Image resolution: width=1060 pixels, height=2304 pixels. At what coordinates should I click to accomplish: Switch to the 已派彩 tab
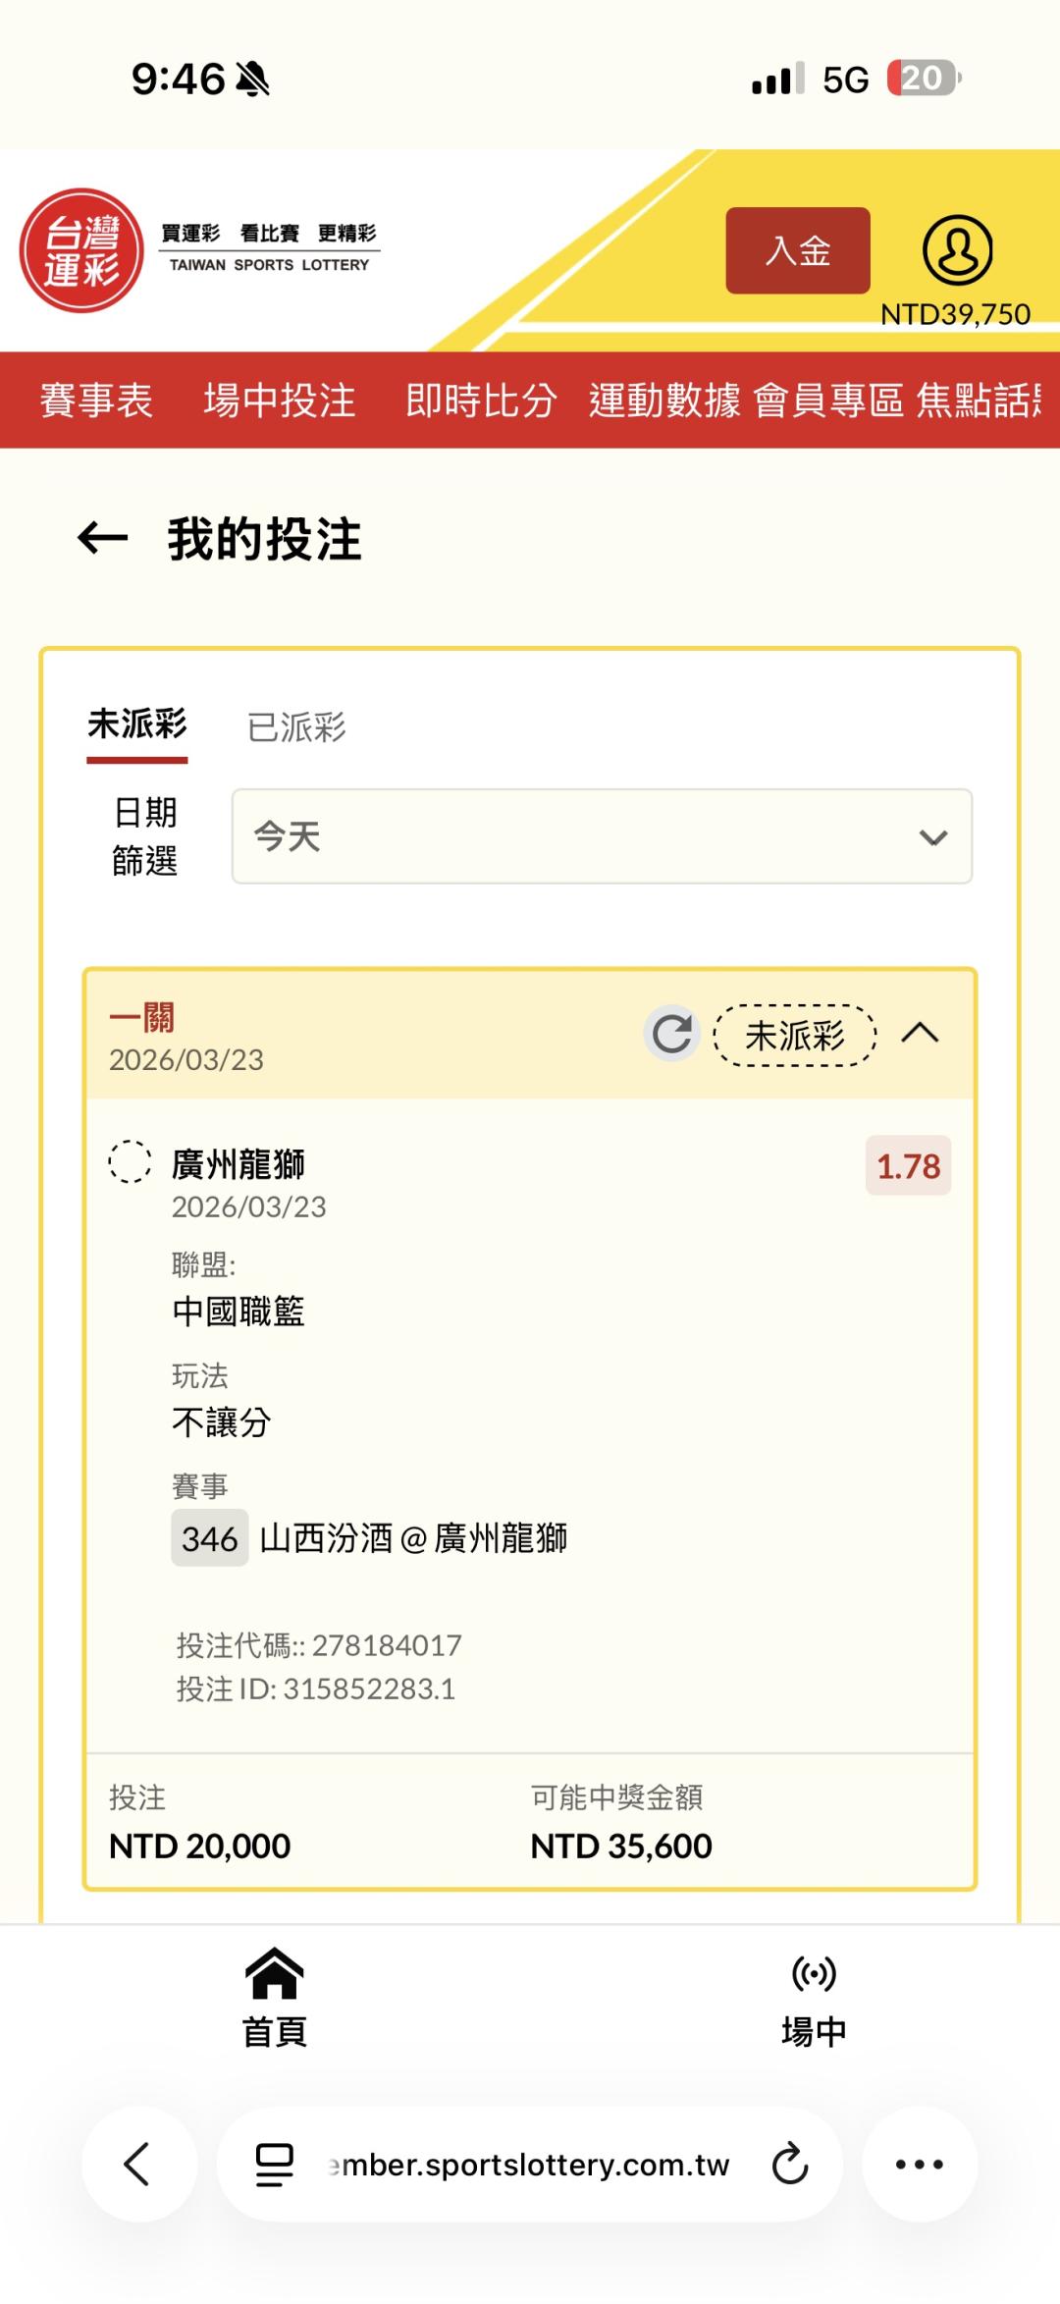coord(296,727)
